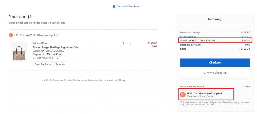Click the HOT20 promo line in Summary
The image size is (257, 114).
215,40
